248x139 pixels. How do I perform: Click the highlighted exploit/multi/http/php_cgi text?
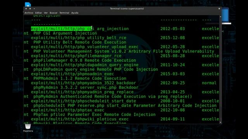pyautogui.click(x=62, y=29)
